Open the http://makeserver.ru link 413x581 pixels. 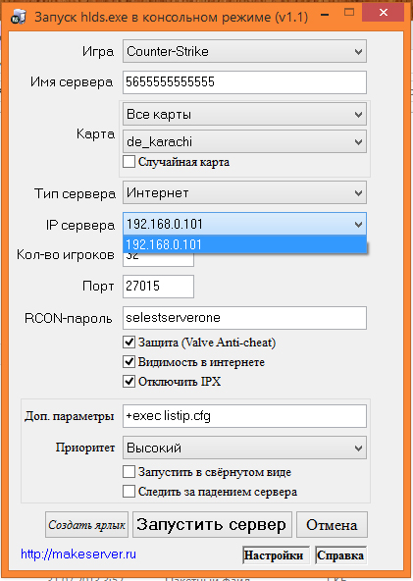[78, 554]
